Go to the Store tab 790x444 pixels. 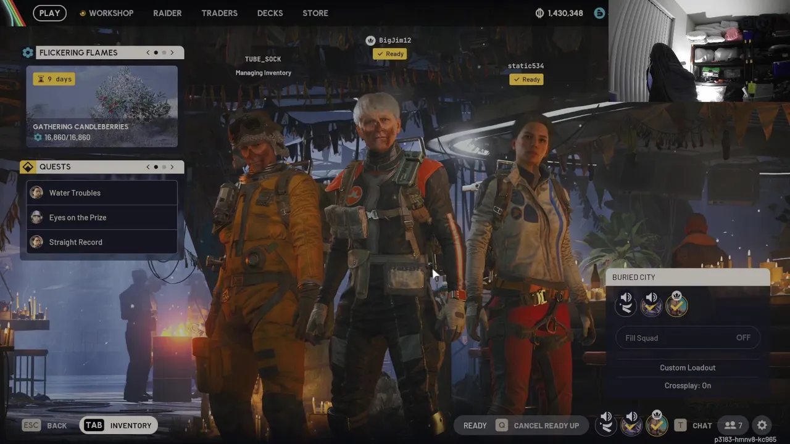[x=315, y=13]
